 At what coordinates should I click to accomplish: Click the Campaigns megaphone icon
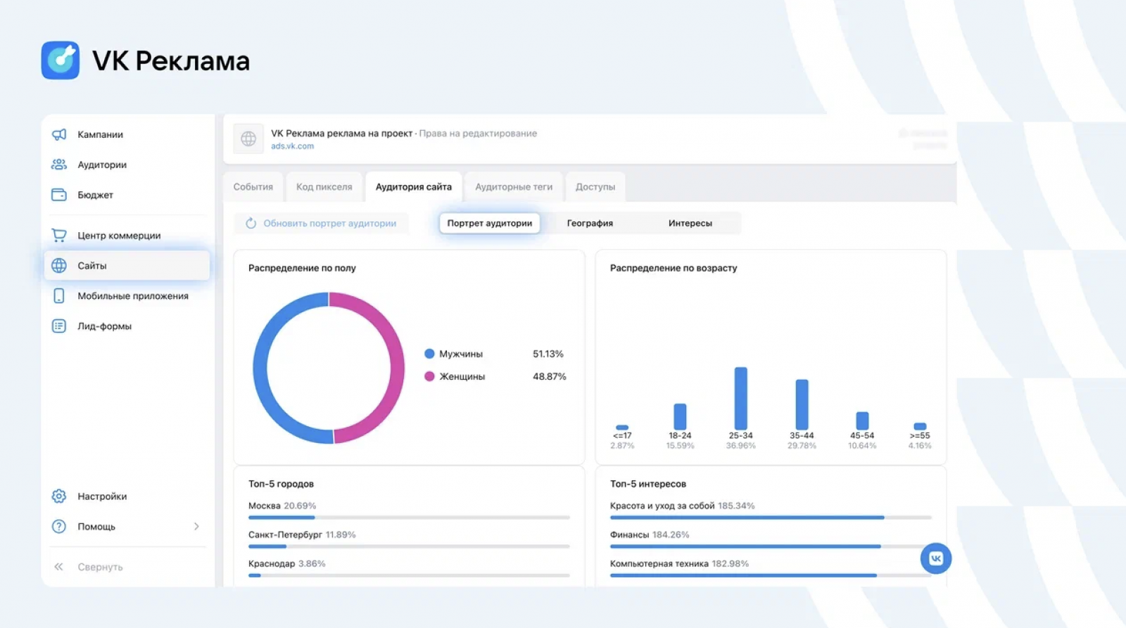pyautogui.click(x=59, y=134)
